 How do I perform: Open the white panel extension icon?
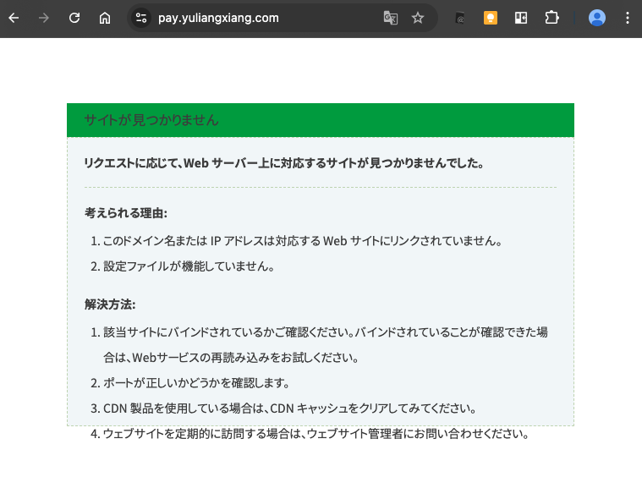click(521, 18)
